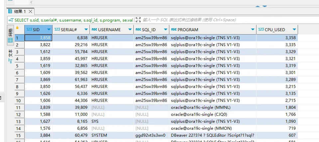Click the query icon before SELECT text

[x=11, y=20]
